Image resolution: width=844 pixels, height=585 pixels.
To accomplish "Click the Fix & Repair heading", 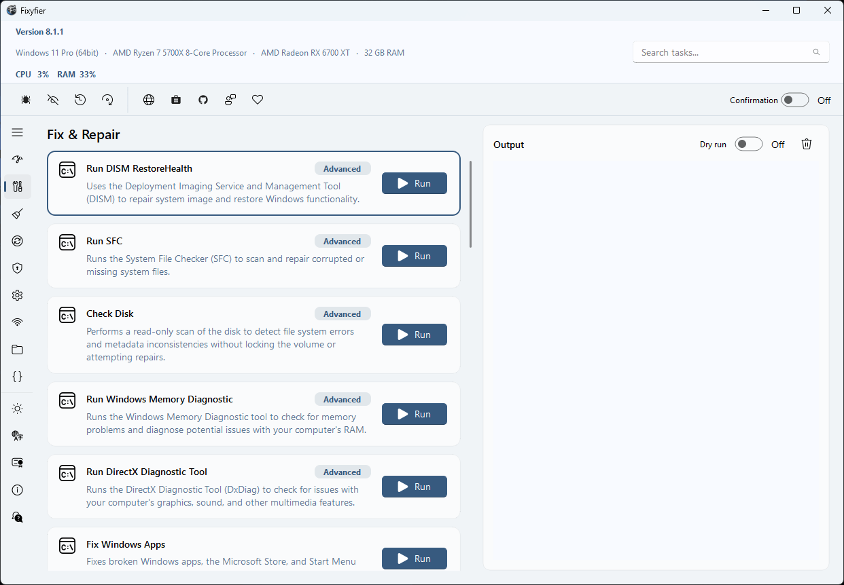I will (x=84, y=134).
